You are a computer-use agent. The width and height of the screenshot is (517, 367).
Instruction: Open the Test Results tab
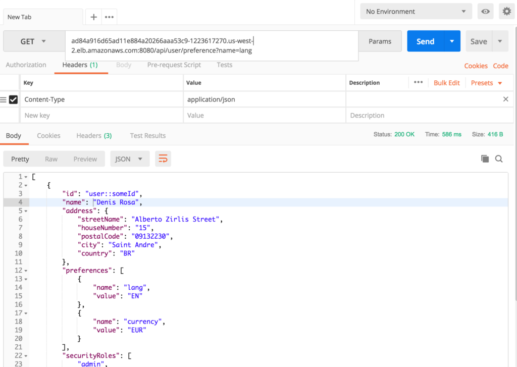(x=148, y=135)
